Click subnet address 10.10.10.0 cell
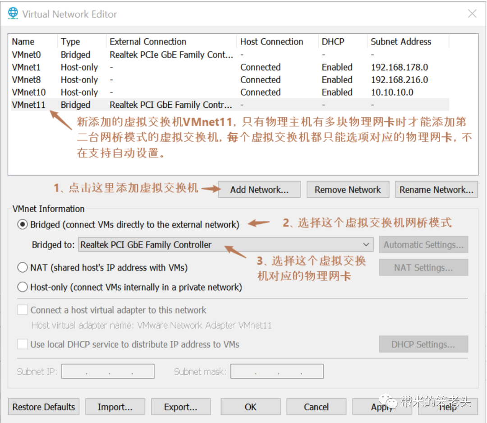 [x=392, y=92]
